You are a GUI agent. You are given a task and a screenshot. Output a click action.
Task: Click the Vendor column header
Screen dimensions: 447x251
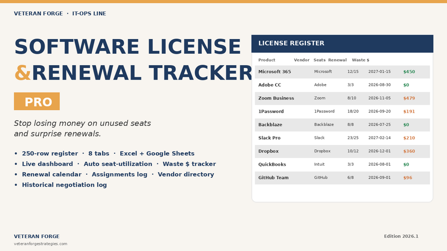point(302,60)
